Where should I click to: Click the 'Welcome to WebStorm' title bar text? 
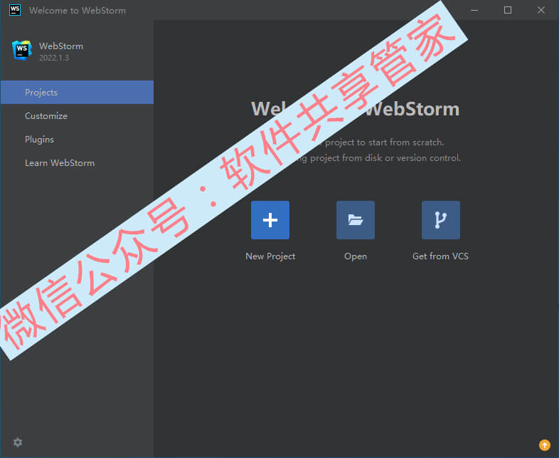click(x=78, y=11)
